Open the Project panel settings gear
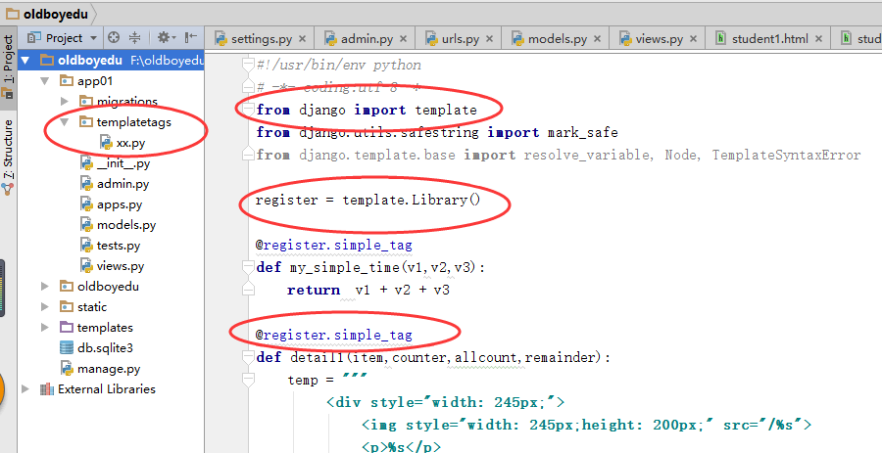The width and height of the screenshot is (882, 453). click(x=166, y=38)
